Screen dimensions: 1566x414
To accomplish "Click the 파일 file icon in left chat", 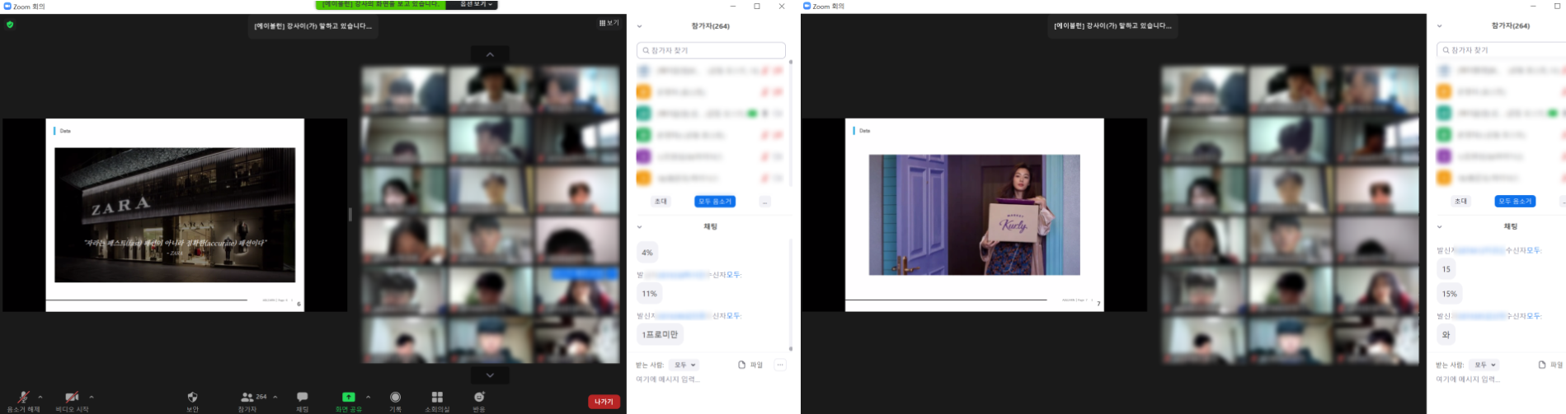I will coord(741,365).
